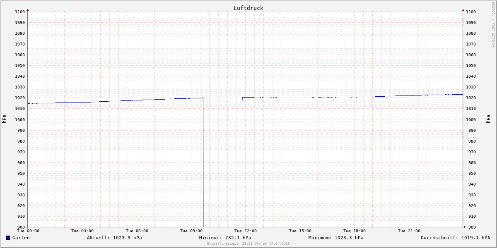Select the Aktuell 1023.3 hPa value
Image resolution: width=497 pixels, height=248 pixels.
click(114, 238)
